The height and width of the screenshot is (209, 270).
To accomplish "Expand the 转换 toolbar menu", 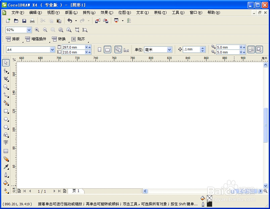I will pos(59,39).
